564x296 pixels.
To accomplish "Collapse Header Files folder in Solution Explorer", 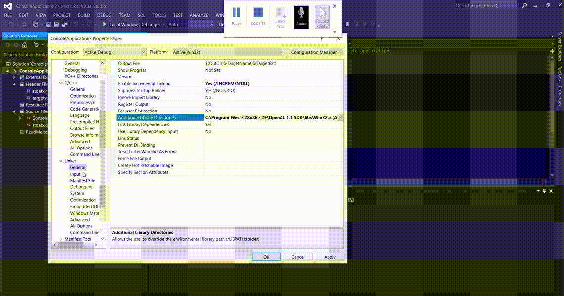I will [14, 84].
